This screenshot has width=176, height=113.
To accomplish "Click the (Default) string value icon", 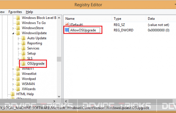I will click(x=67, y=24).
